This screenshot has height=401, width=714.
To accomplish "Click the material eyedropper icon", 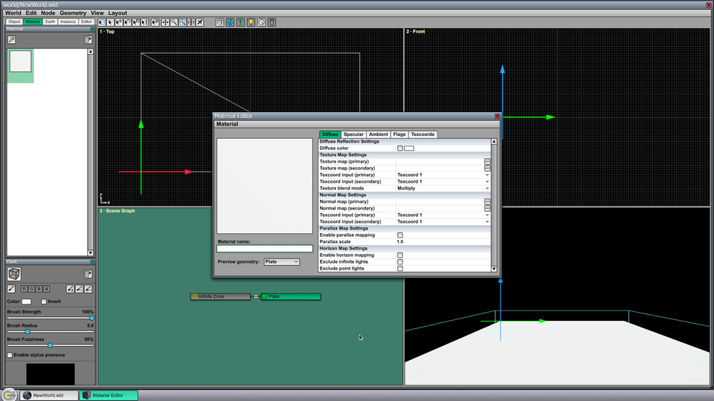I will pos(11,40).
